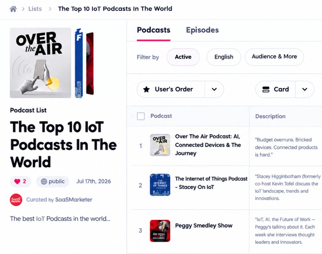Open Lists breadcrumb link

click(x=35, y=9)
